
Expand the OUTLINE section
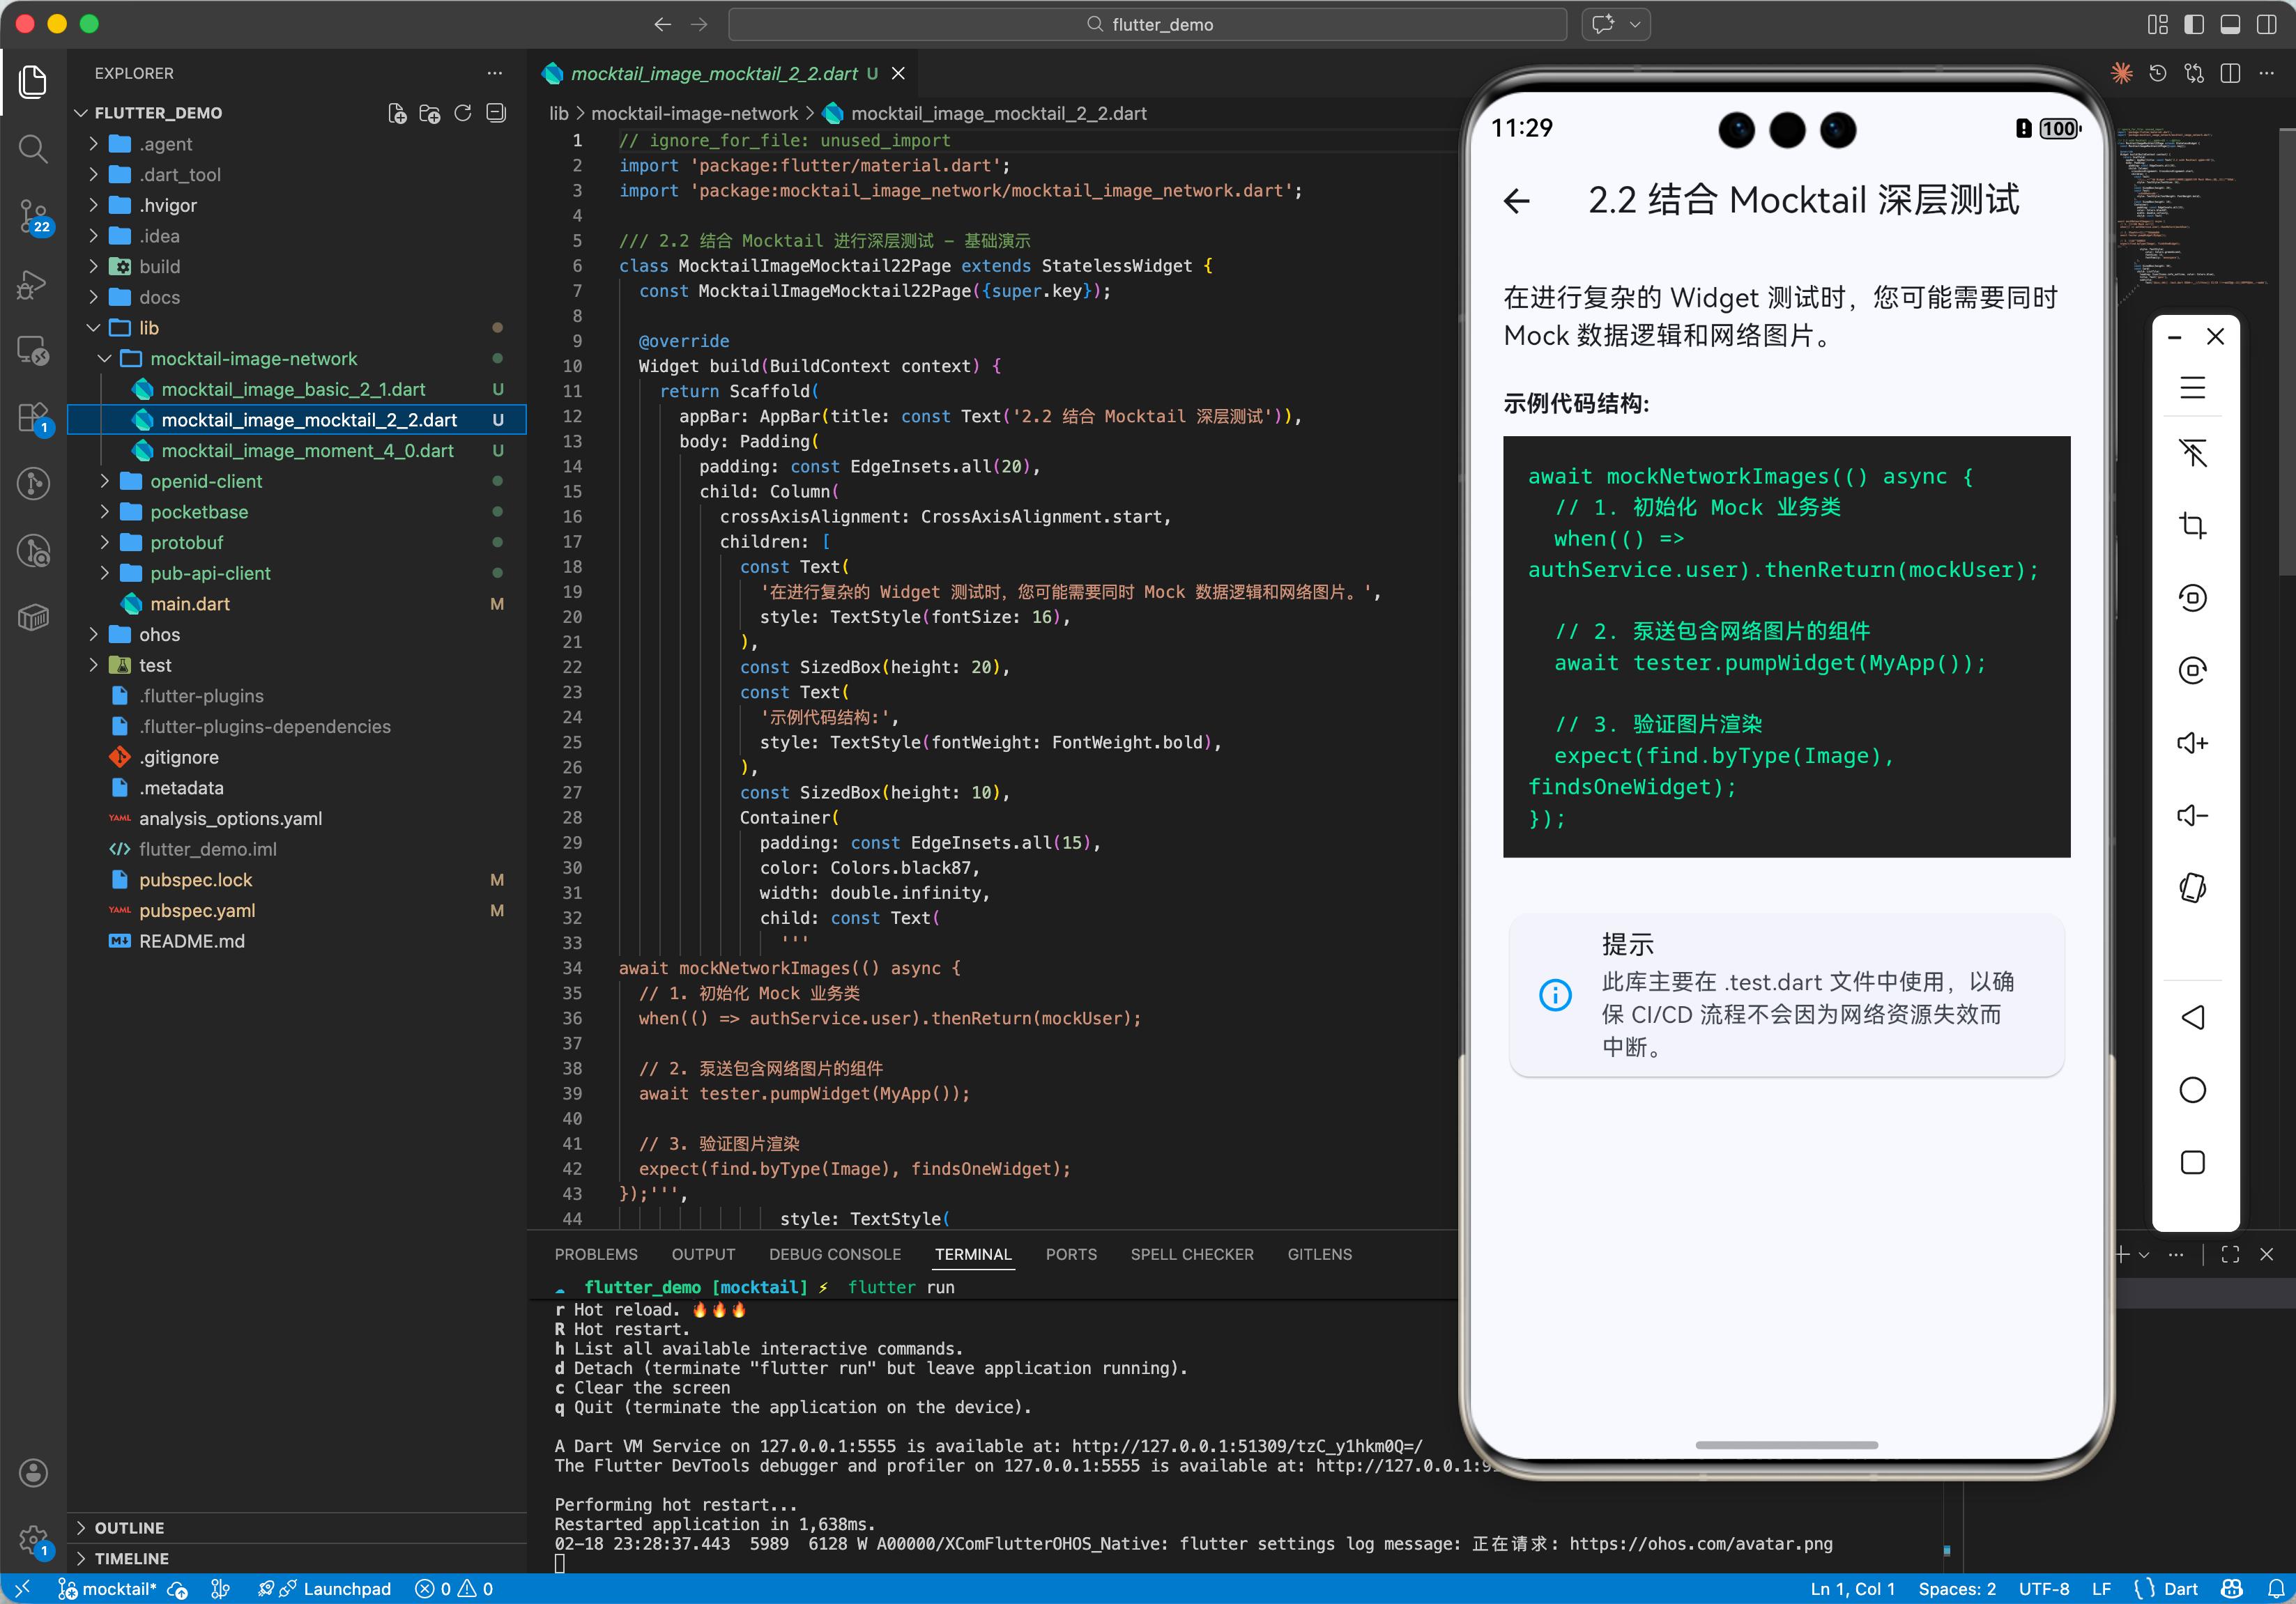point(129,1527)
